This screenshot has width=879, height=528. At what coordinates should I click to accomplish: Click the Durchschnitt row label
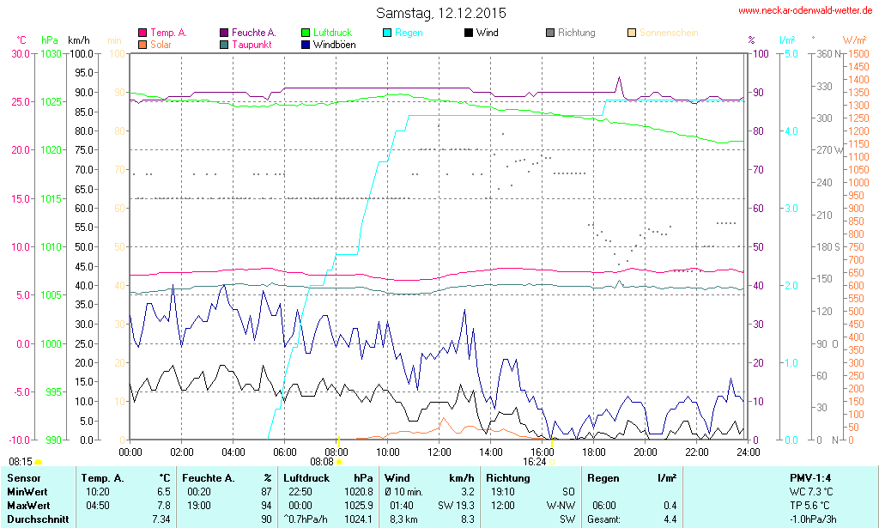click(x=36, y=519)
